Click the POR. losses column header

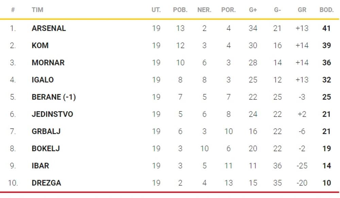click(228, 10)
